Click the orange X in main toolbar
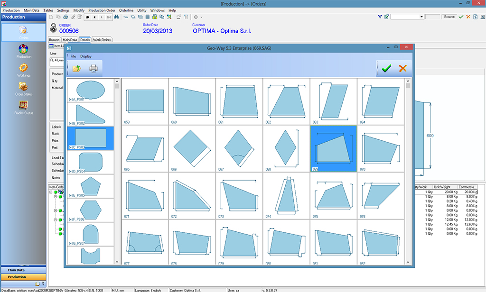This screenshot has width=486, height=292. (468, 17)
